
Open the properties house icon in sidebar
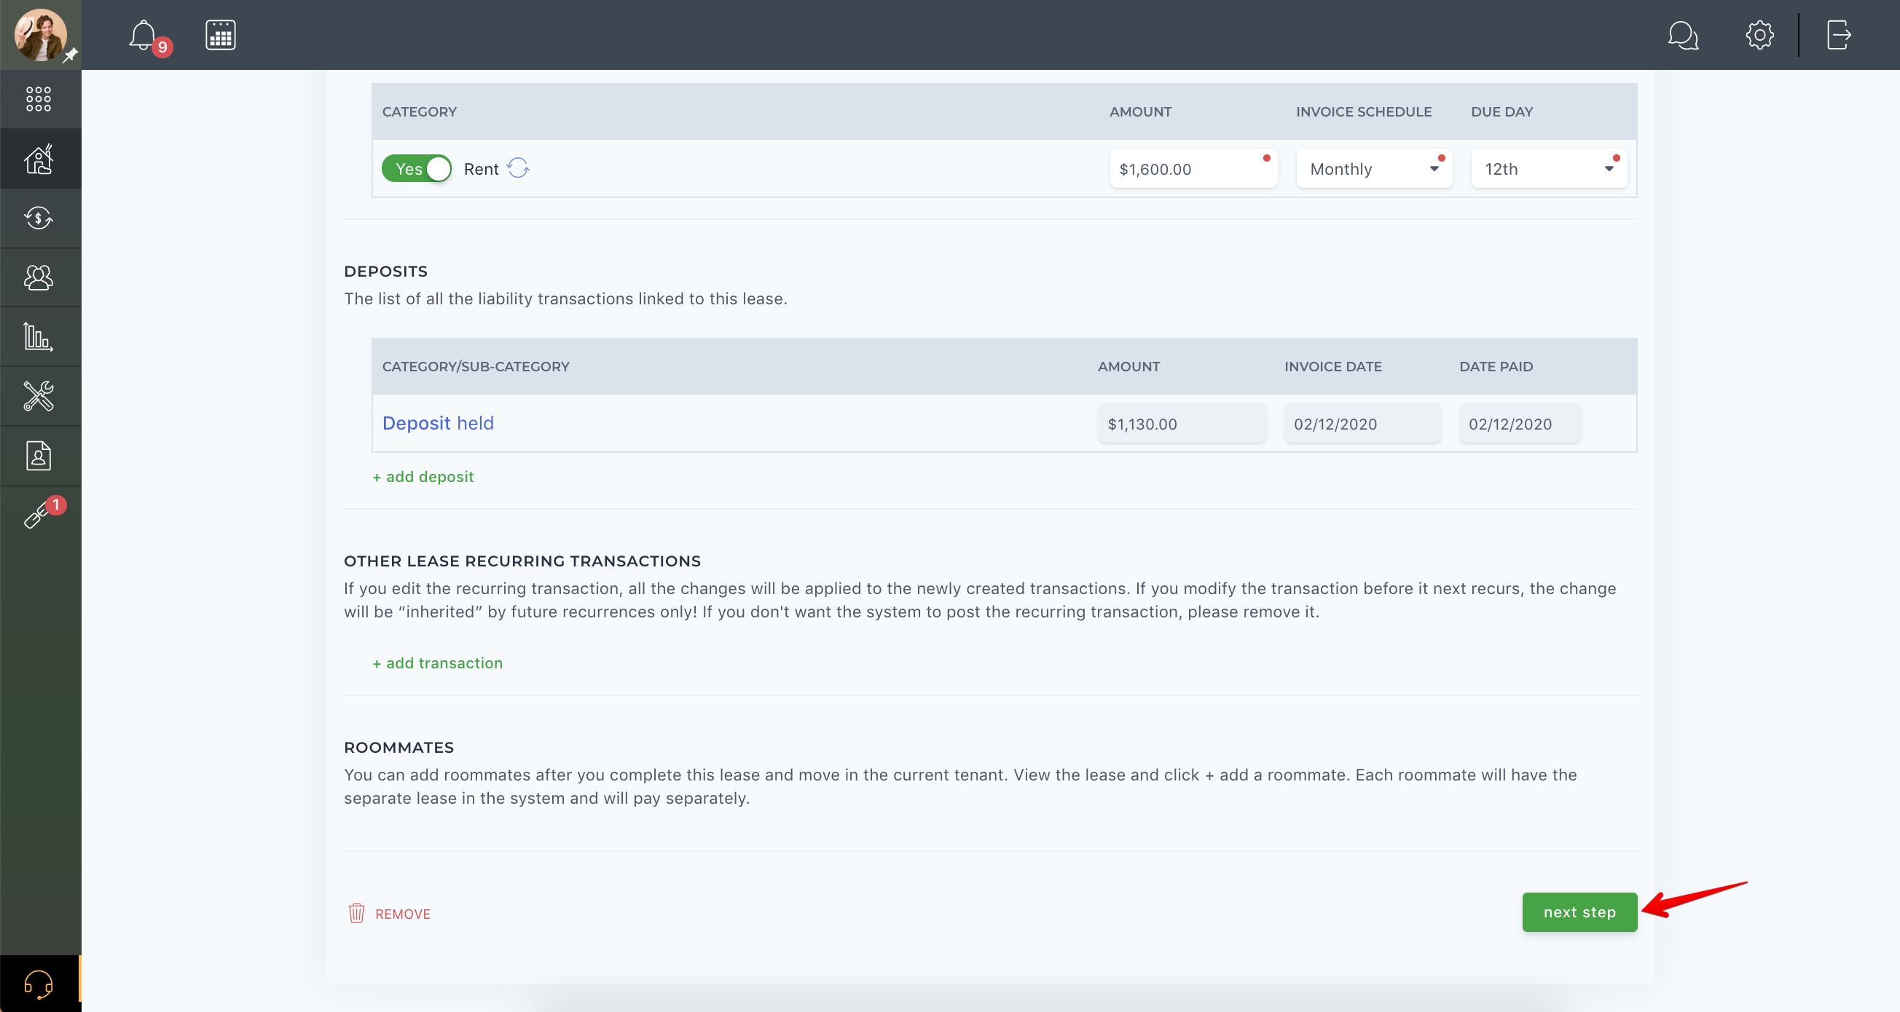coord(39,159)
